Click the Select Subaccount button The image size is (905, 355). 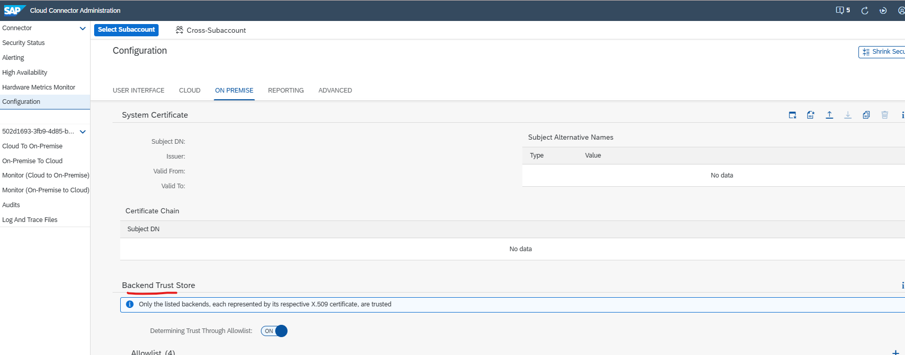126,30
